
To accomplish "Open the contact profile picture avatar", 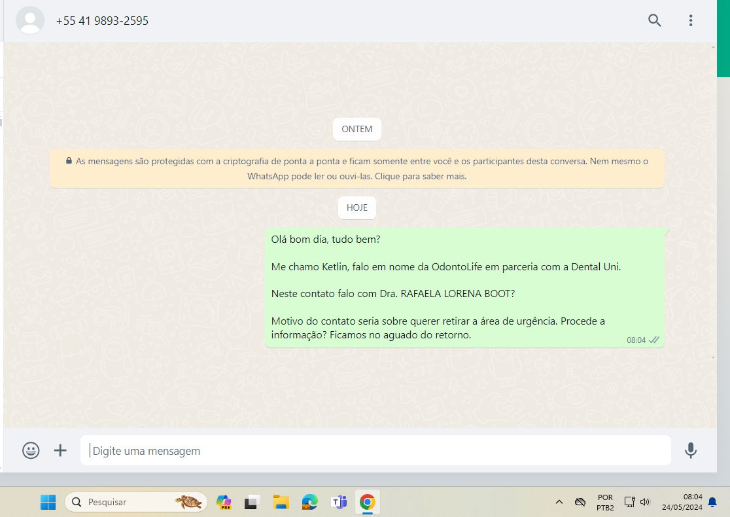I will tap(30, 20).
